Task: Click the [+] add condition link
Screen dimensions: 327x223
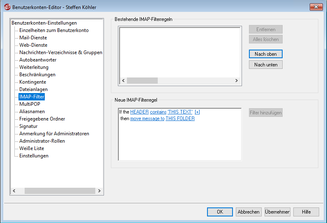Action: [x=197, y=112]
